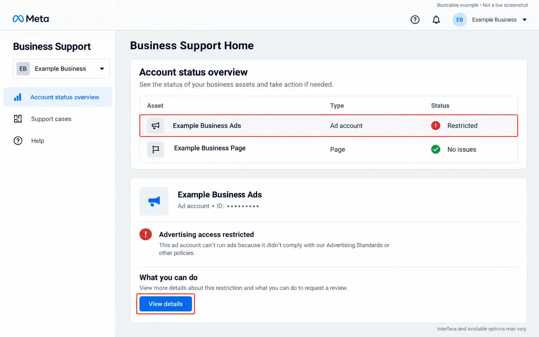
Task: Click the sidebar Help question mark icon
Action: 18,141
